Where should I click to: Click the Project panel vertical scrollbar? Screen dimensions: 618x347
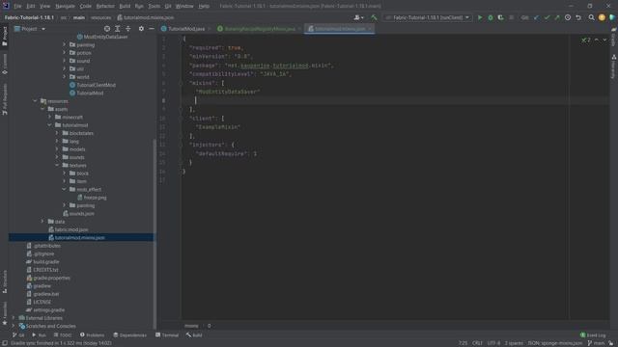tap(154, 232)
